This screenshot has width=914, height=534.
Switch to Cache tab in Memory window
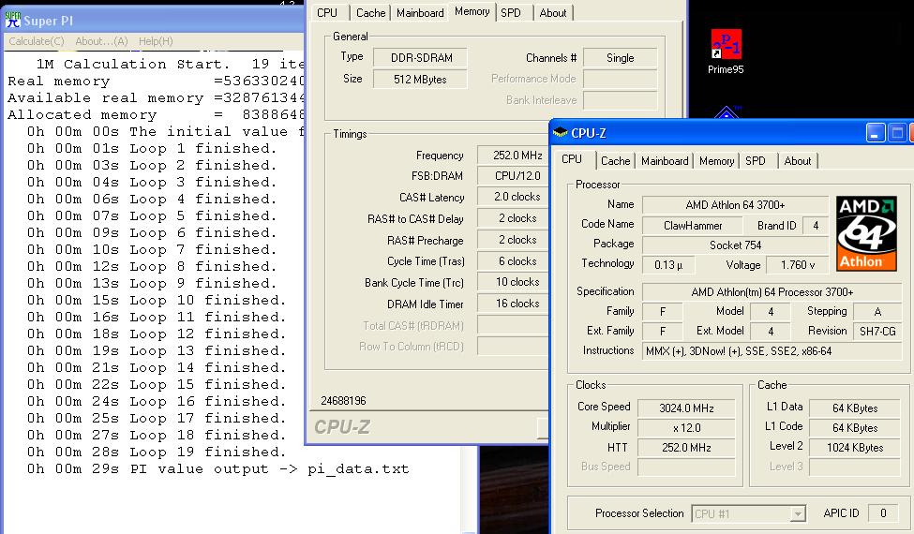coord(370,13)
